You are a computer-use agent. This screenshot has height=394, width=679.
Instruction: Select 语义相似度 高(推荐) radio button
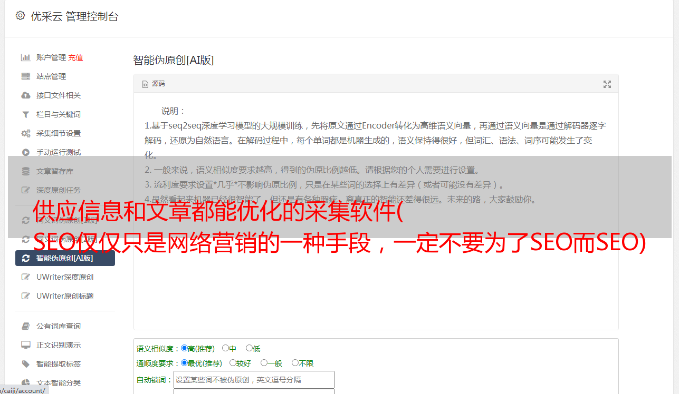pos(184,348)
